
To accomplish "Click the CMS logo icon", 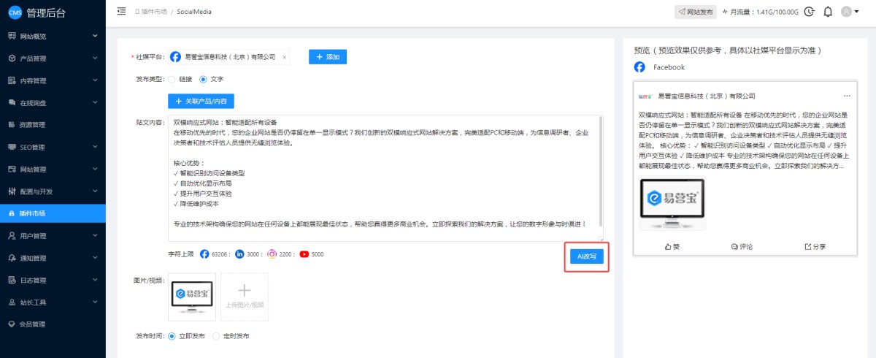I will [15, 12].
